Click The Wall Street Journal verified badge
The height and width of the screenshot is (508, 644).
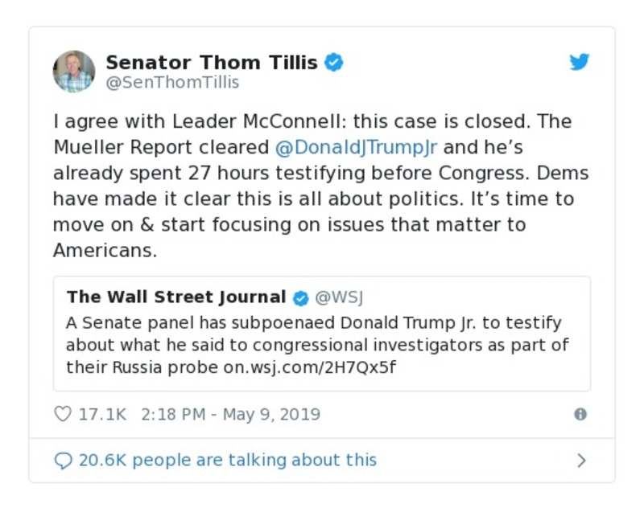pos(300,298)
